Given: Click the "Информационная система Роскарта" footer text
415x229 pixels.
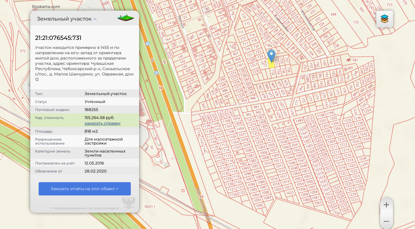Looking at the screenshot, I should (85, 208).
